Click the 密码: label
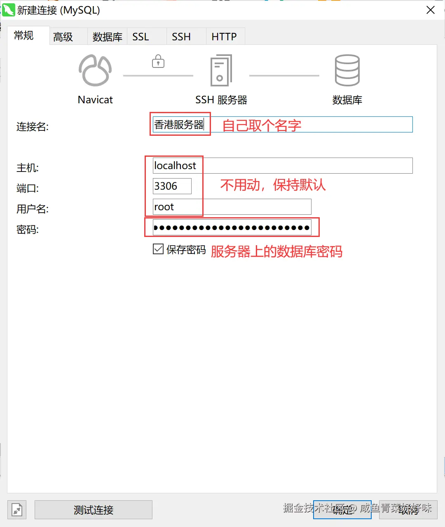 (28, 230)
